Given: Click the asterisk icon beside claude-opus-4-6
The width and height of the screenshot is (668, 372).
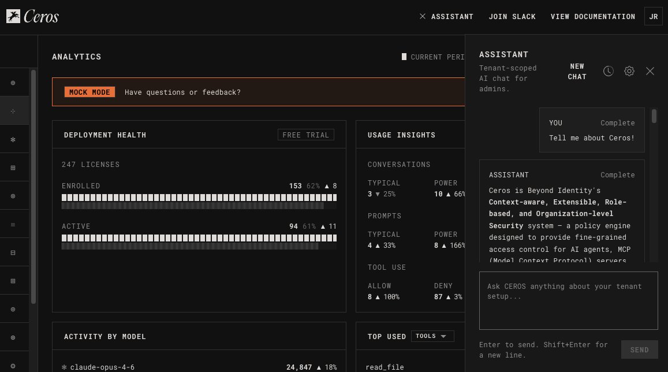Looking at the screenshot, I should pos(64,367).
